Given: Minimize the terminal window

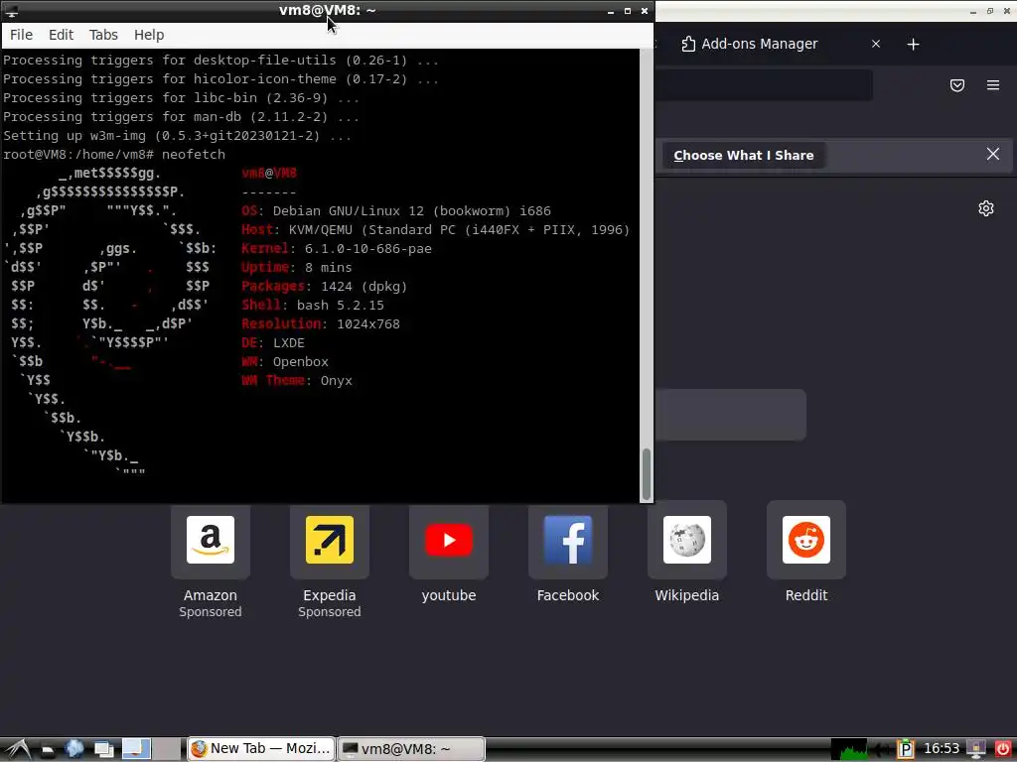Looking at the screenshot, I should [611, 11].
